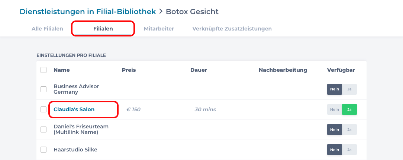Check the Business Advisor Germany row checkbox
The image size is (403, 160).
click(43, 89)
